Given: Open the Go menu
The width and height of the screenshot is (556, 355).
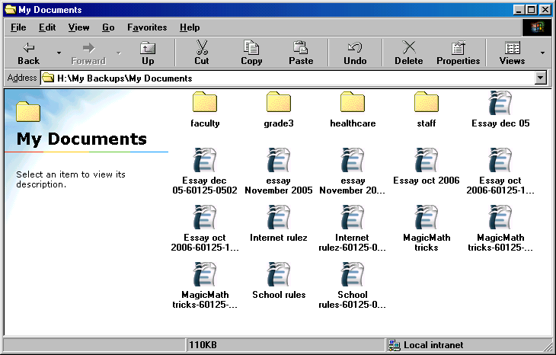Looking at the screenshot, I should pyautogui.click(x=108, y=27).
